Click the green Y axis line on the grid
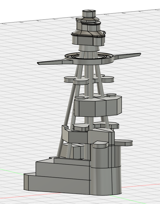 click(x=12, y=171)
